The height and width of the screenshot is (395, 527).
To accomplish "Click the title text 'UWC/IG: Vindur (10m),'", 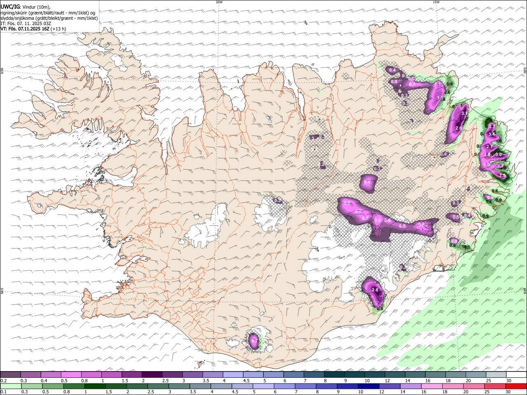I will (x=26, y=6).
